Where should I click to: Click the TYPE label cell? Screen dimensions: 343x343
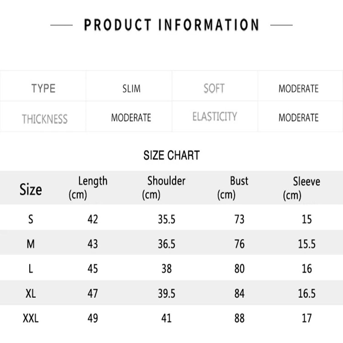tap(43, 88)
